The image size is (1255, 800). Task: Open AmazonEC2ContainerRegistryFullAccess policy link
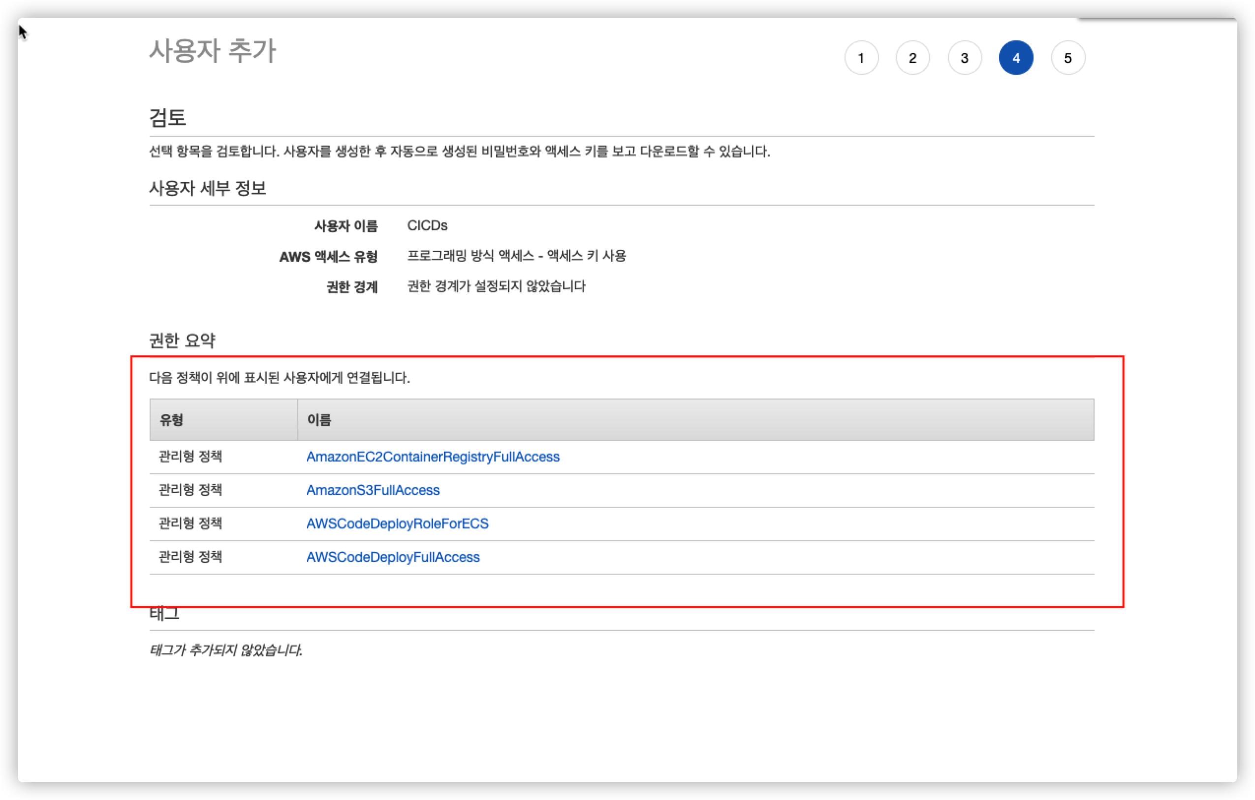tap(433, 457)
